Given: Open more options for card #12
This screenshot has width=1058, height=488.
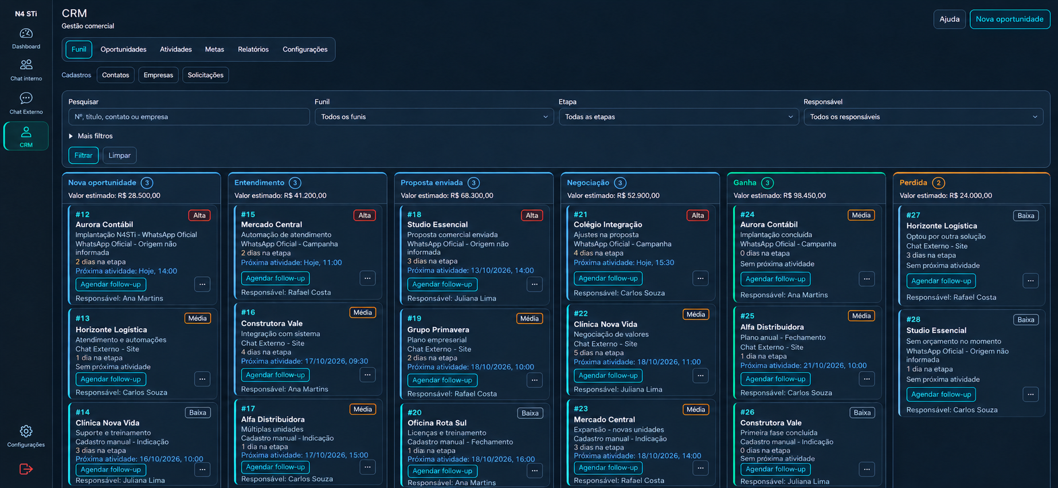Looking at the screenshot, I should tap(202, 284).
